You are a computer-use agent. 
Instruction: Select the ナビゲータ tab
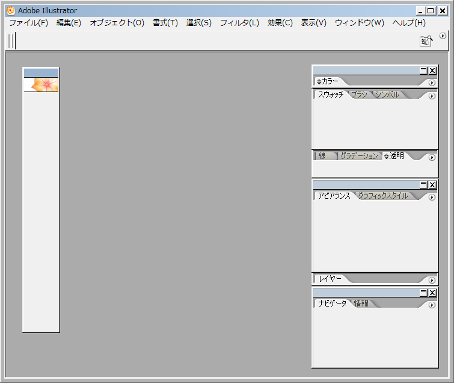[333, 304]
